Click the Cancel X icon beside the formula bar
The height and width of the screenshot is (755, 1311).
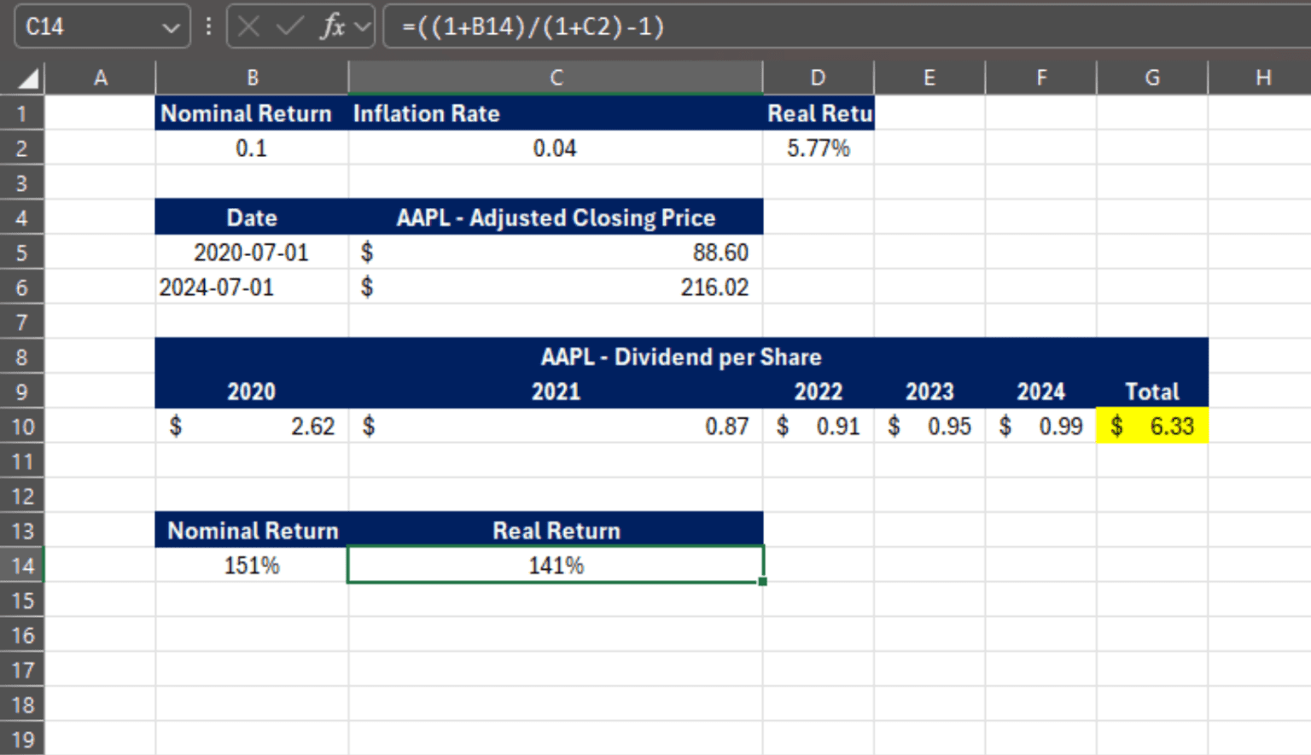249,26
